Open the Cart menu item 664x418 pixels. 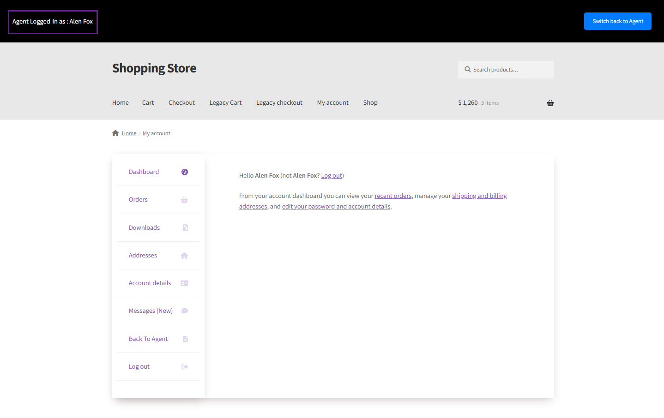click(x=148, y=102)
